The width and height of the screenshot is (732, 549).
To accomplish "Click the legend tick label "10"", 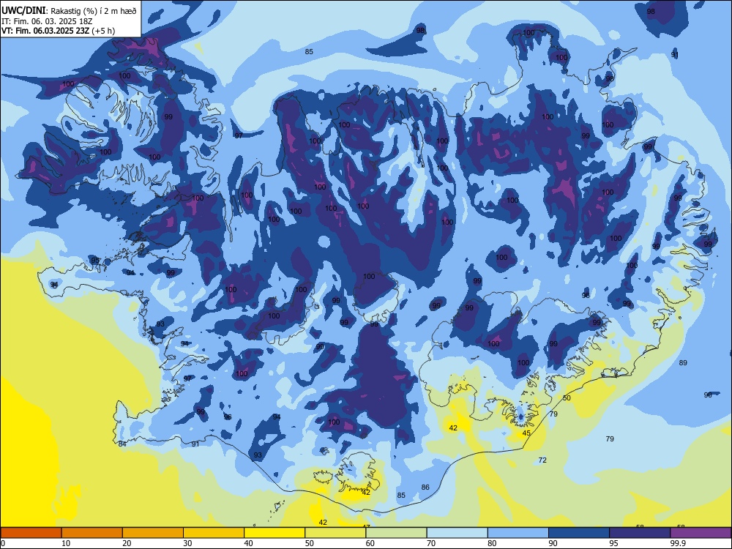I will coord(66,543).
